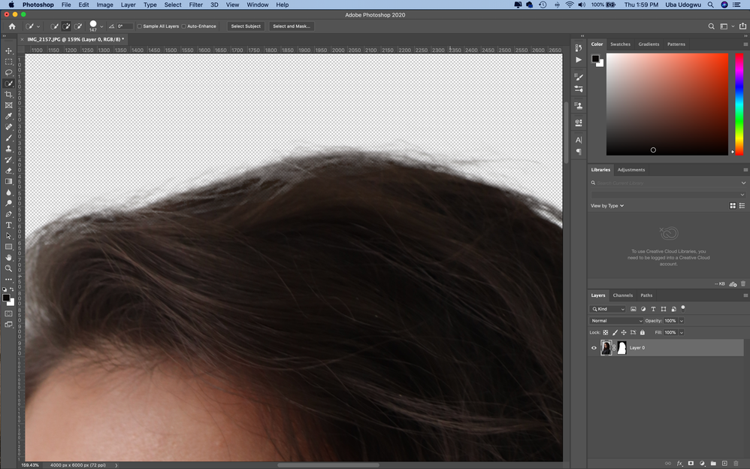Open Opacity slider dropdown arrow
750x469 pixels.
point(682,321)
